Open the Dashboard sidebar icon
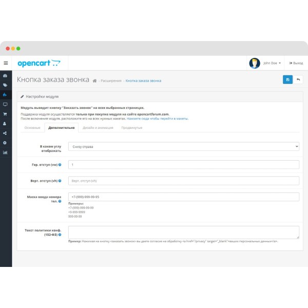Screen dimensions: 308x308 5,75
